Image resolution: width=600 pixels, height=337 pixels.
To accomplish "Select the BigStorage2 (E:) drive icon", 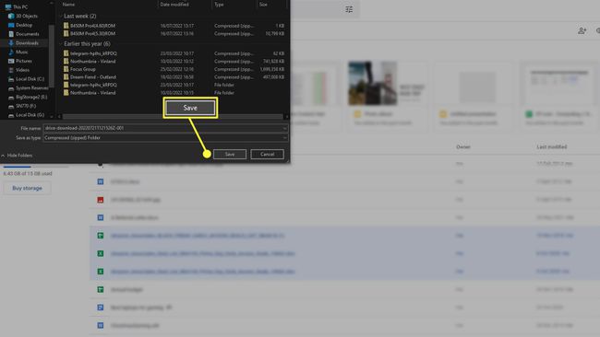I will 11,98.
